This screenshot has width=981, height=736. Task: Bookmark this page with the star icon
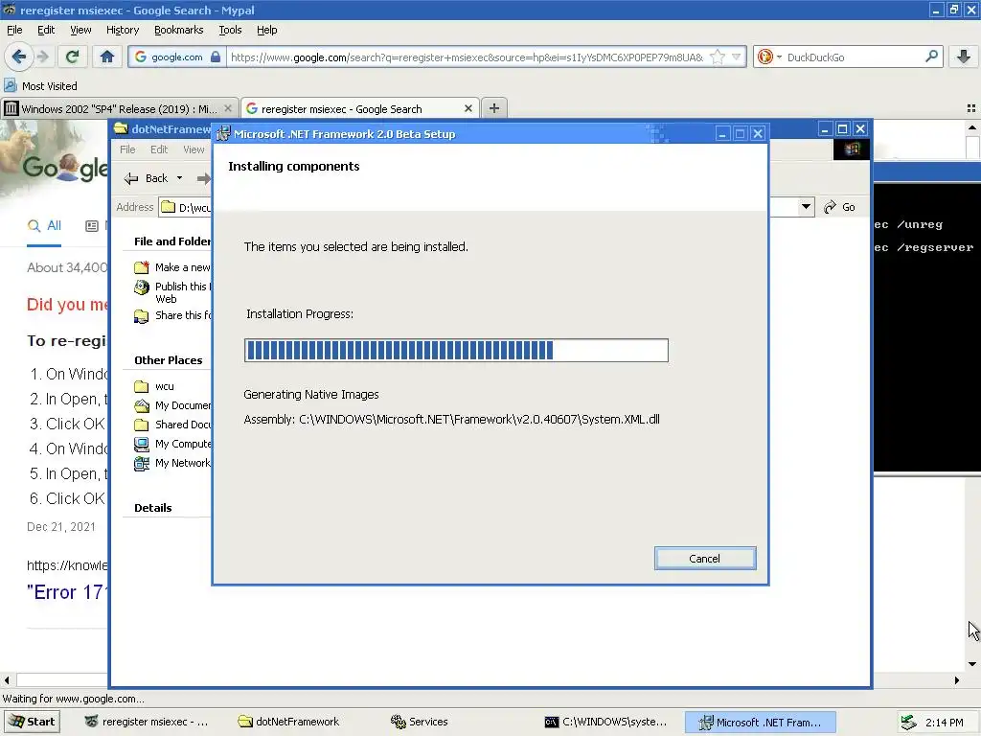(x=718, y=57)
